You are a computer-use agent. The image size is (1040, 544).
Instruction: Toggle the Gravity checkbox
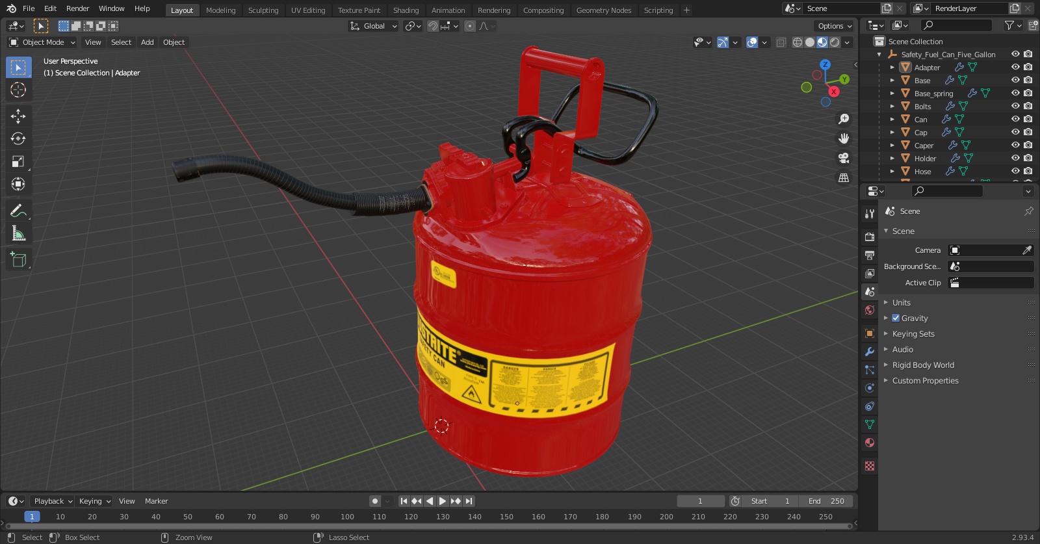click(896, 318)
